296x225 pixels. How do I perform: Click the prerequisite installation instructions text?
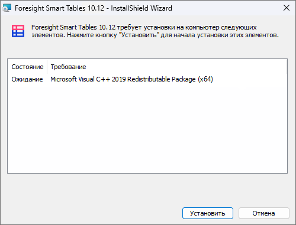[155, 31]
